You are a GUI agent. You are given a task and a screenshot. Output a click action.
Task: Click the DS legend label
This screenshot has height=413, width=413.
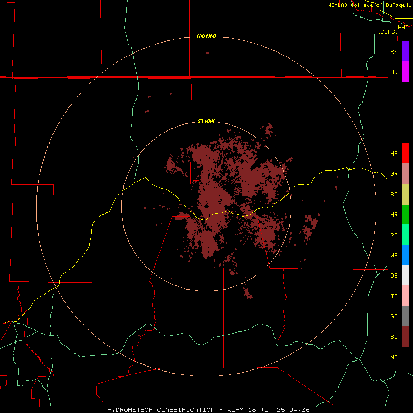pyautogui.click(x=394, y=275)
